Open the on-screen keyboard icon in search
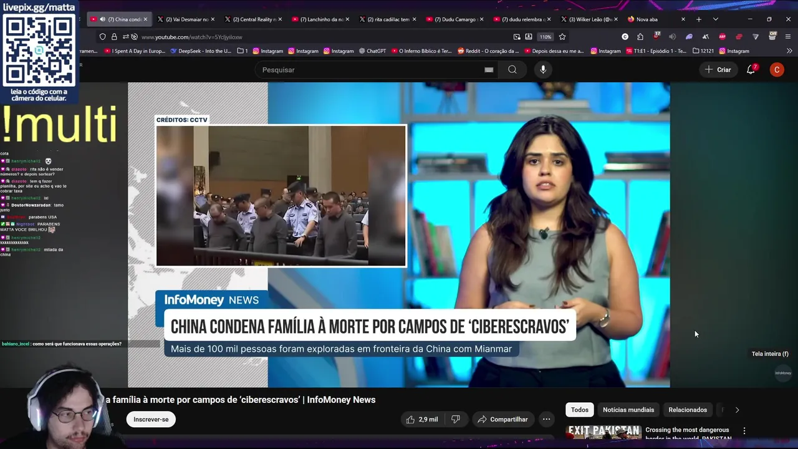The width and height of the screenshot is (798, 449). [489, 70]
